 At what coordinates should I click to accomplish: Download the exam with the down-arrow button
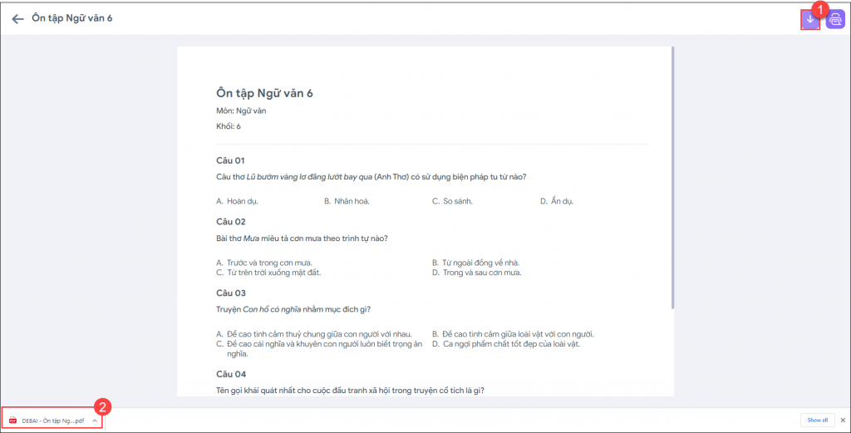pos(810,19)
